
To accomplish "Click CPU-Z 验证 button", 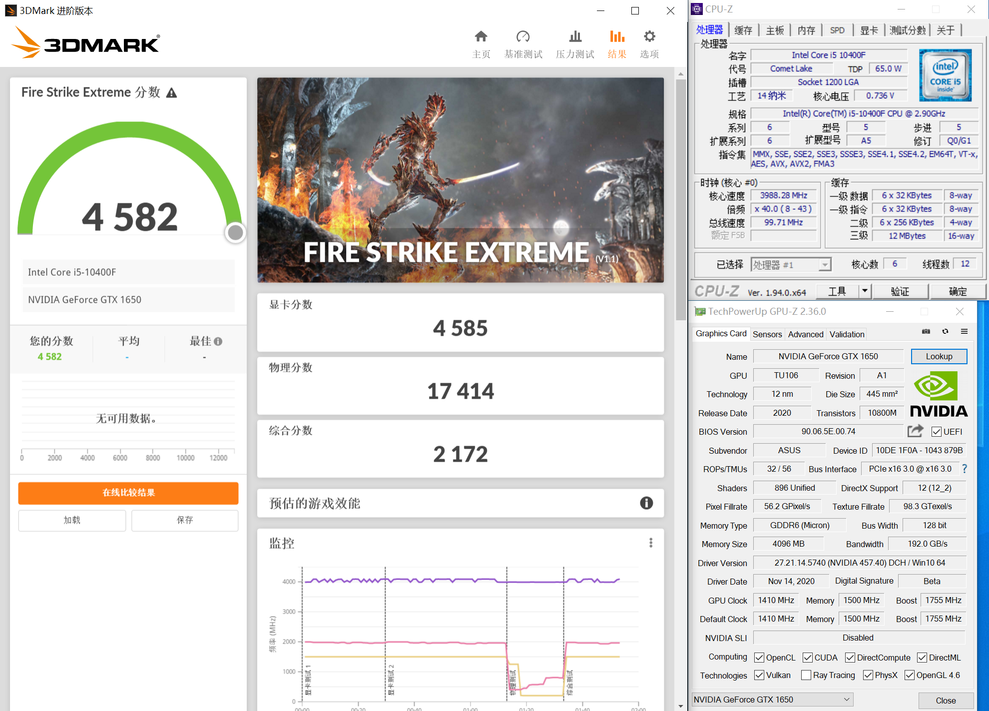I will [900, 291].
